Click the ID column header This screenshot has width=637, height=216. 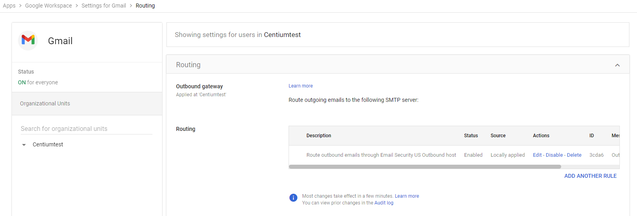coord(591,136)
